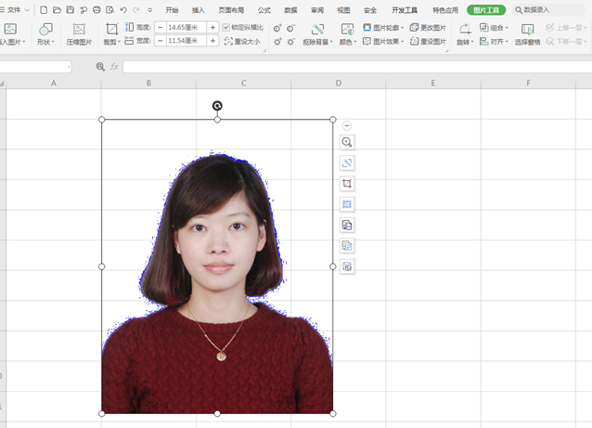This screenshot has width=592, height=428.
Task: Open the Page Layout (页面布局) tab
Action: click(231, 9)
